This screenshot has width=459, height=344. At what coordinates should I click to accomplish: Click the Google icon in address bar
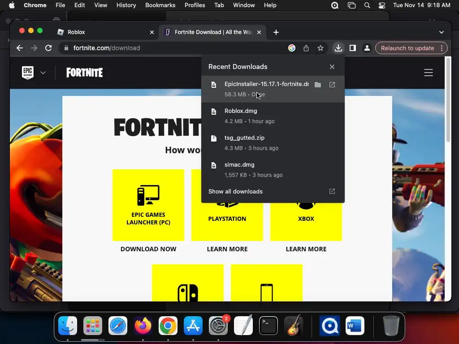click(x=291, y=48)
